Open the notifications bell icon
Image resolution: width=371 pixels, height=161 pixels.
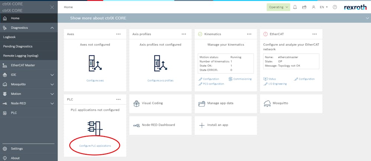coord(295,7)
